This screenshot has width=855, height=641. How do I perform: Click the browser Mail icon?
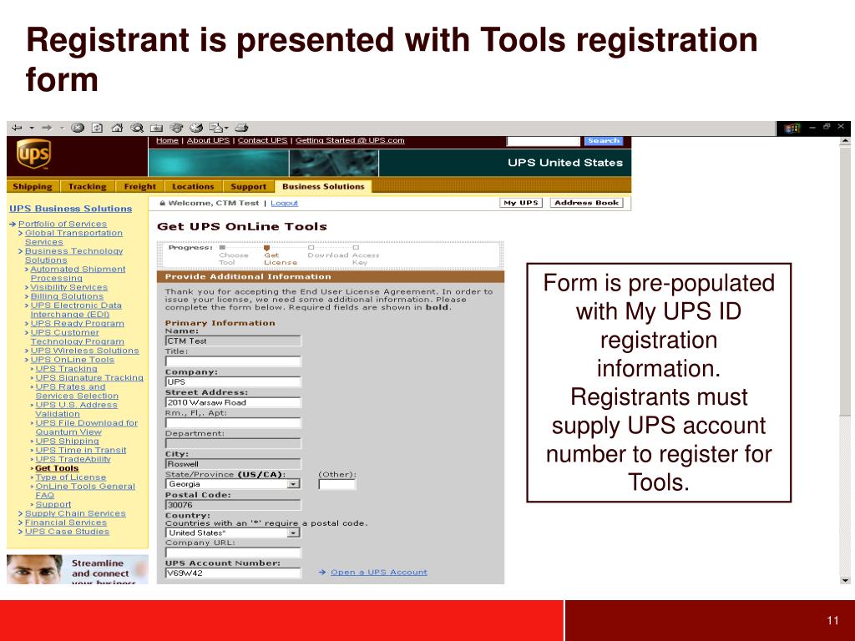click(216, 128)
